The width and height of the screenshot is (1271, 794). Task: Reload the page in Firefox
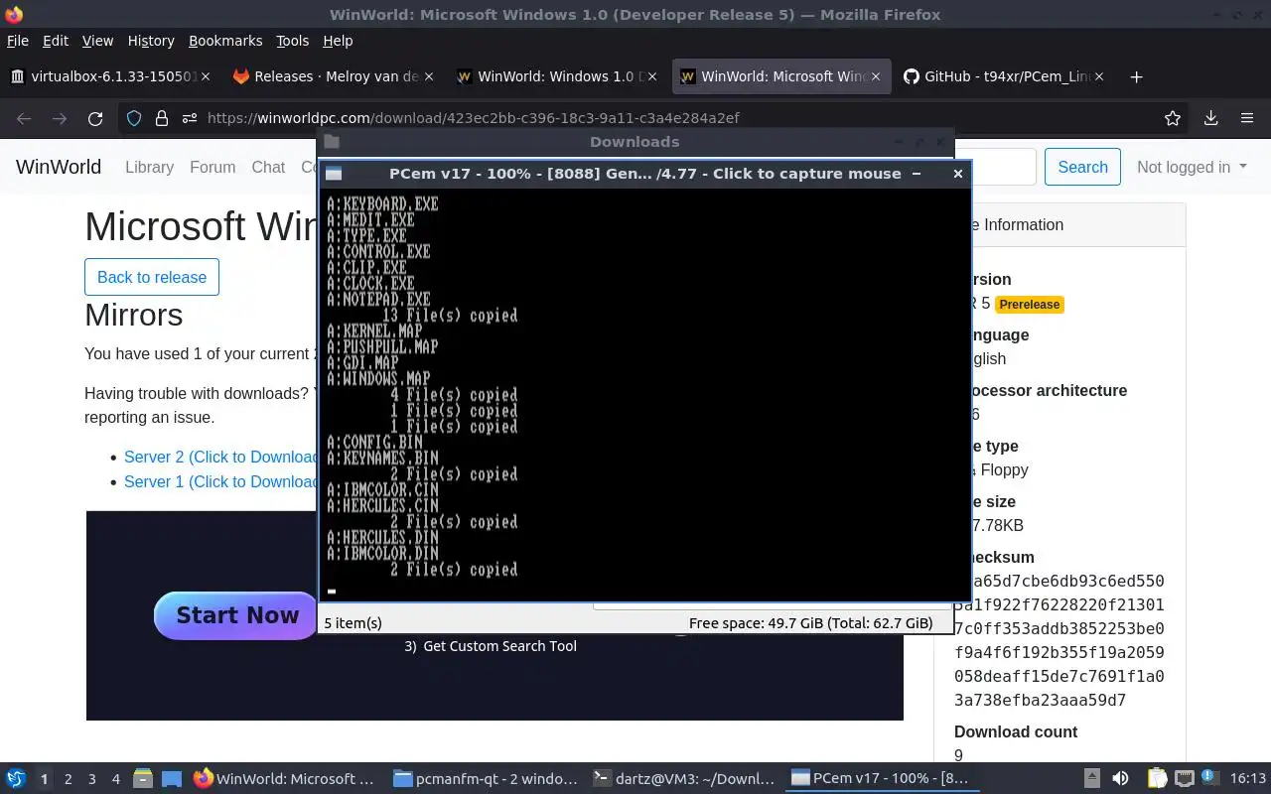[95, 118]
